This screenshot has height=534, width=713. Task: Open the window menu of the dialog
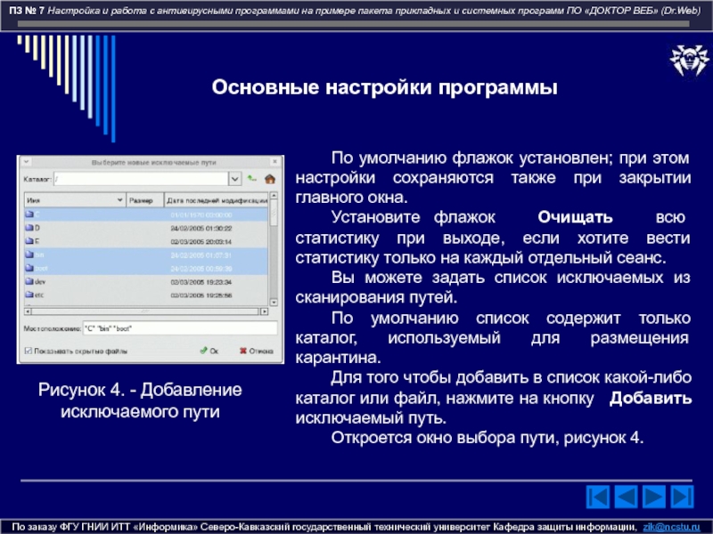[x=26, y=162]
